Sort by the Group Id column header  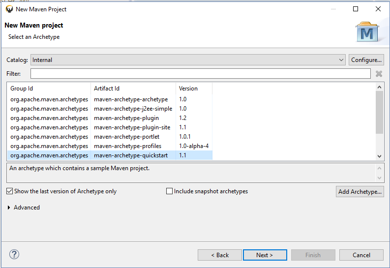[48, 89]
